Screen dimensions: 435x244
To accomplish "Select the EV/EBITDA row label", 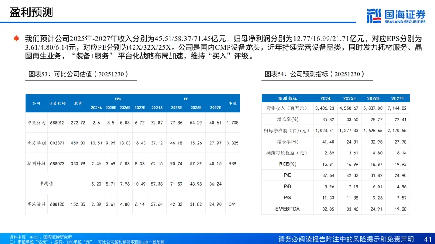I will [288, 209].
